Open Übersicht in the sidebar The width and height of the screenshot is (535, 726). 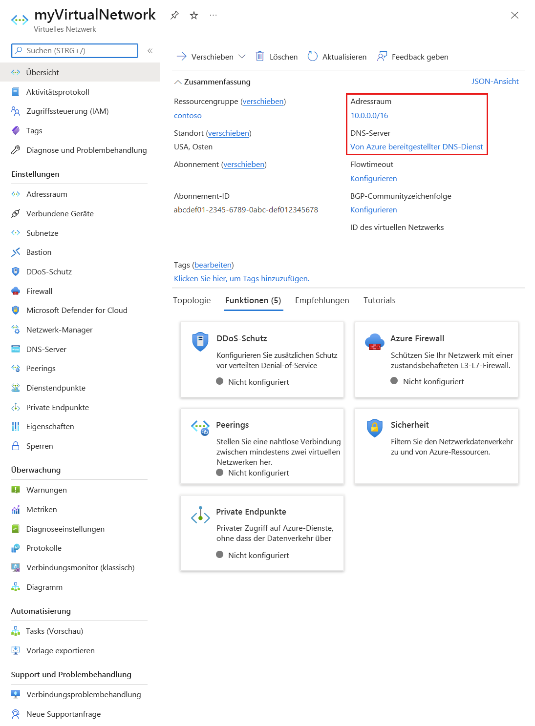click(x=80, y=72)
